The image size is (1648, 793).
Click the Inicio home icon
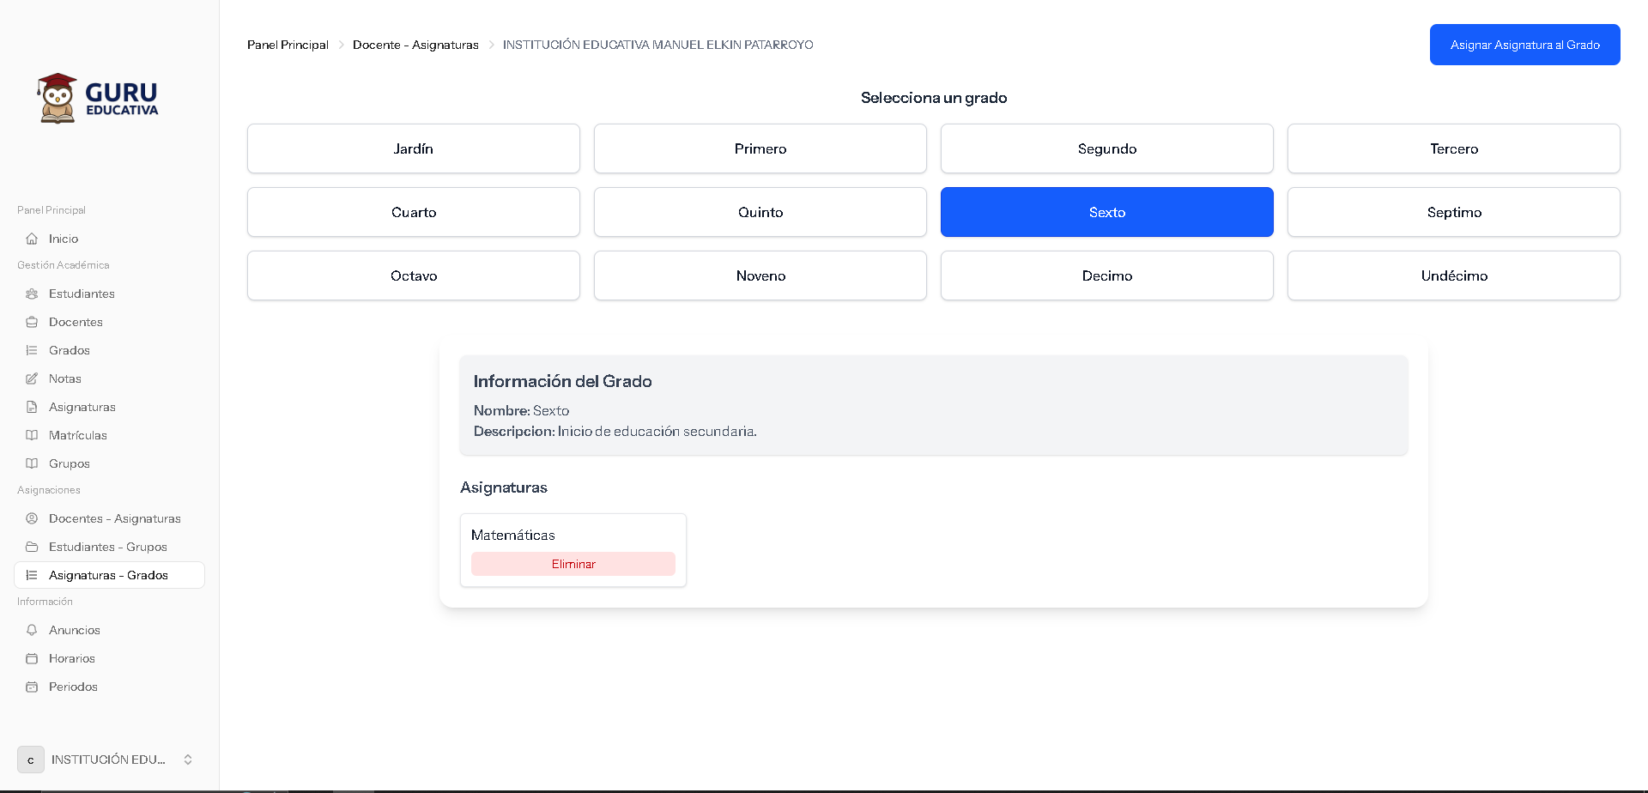pyautogui.click(x=32, y=239)
